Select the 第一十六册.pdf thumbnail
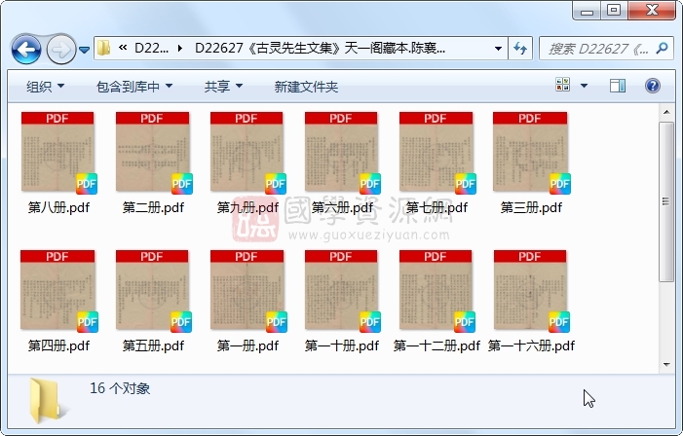 point(531,291)
